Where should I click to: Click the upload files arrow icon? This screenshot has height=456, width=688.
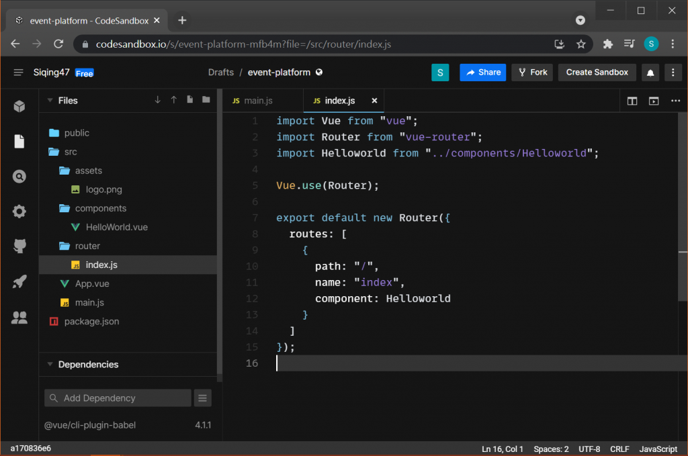tap(174, 100)
